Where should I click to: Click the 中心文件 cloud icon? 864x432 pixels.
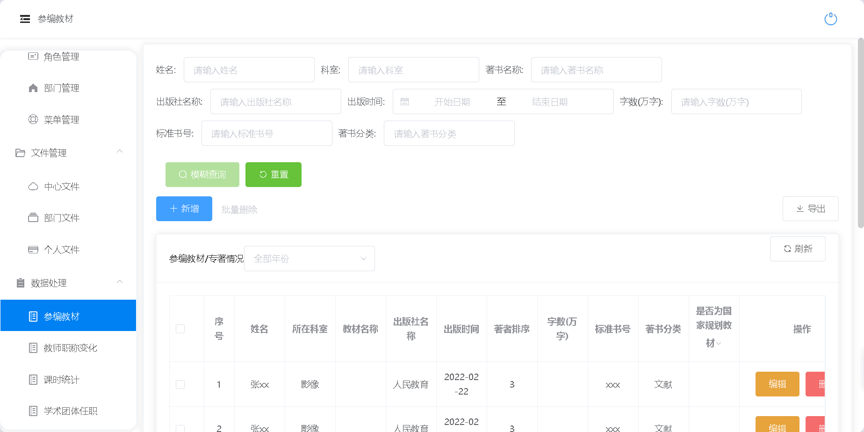pyautogui.click(x=33, y=187)
